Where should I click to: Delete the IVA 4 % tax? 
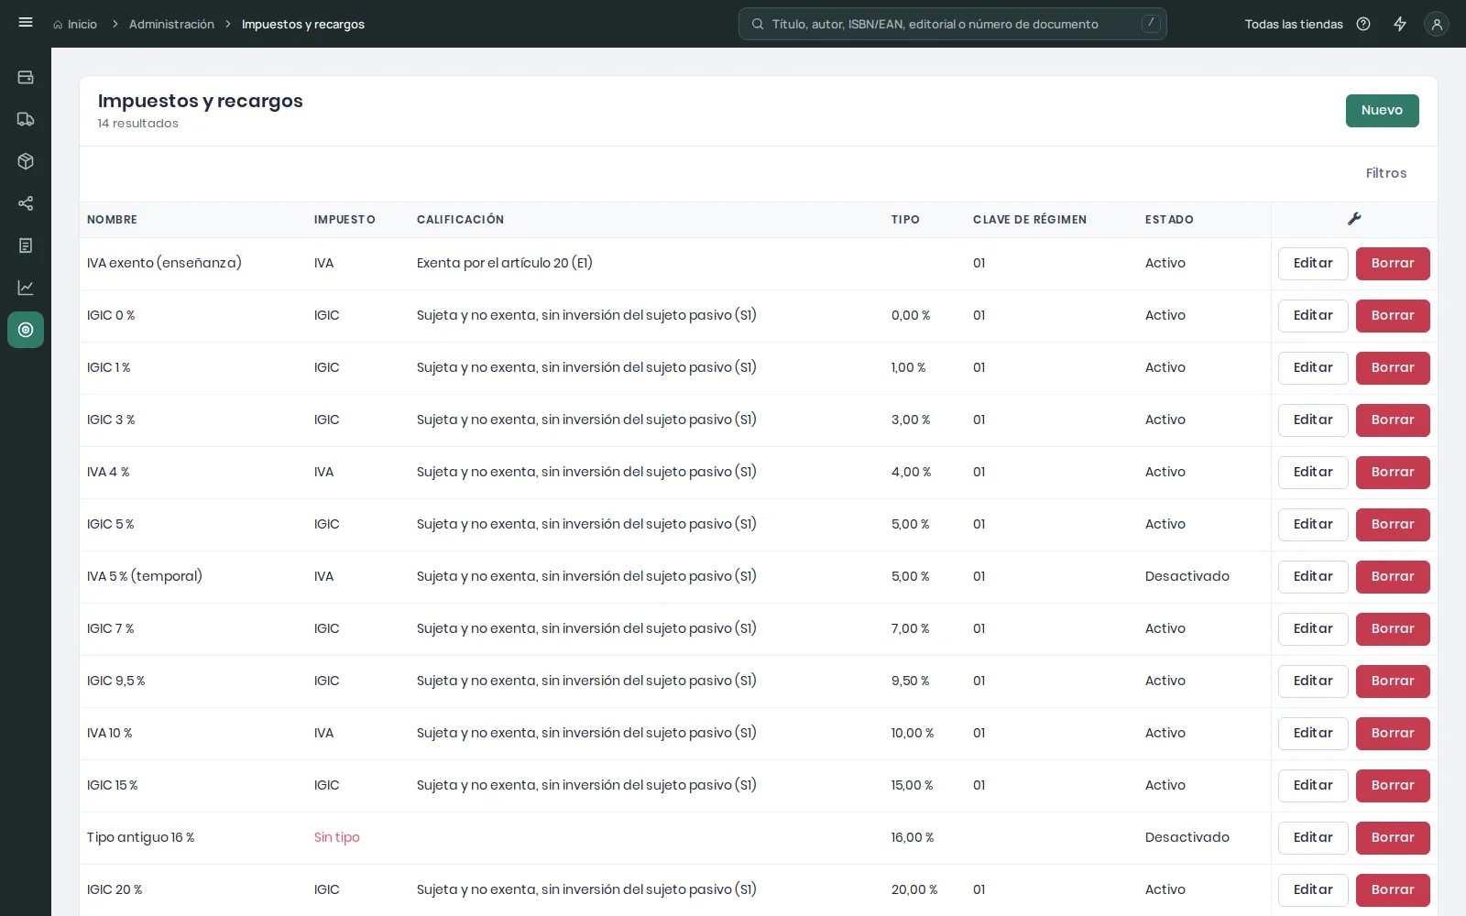1393,473
